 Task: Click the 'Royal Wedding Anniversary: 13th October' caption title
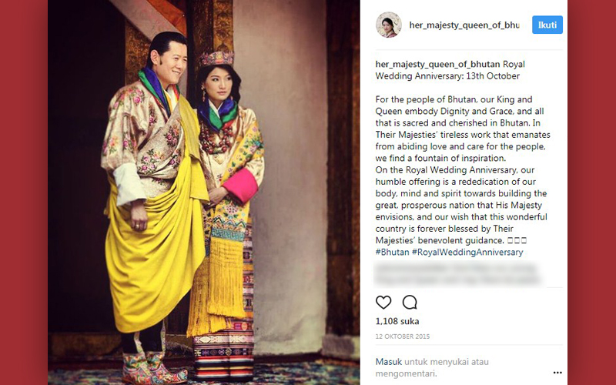(x=450, y=70)
